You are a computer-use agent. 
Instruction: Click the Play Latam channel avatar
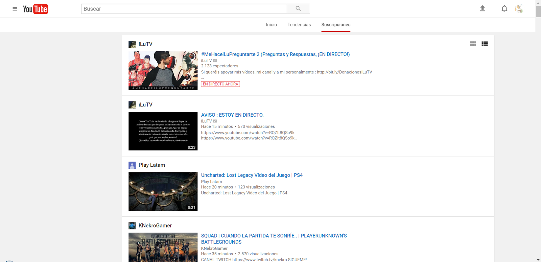pos(132,165)
